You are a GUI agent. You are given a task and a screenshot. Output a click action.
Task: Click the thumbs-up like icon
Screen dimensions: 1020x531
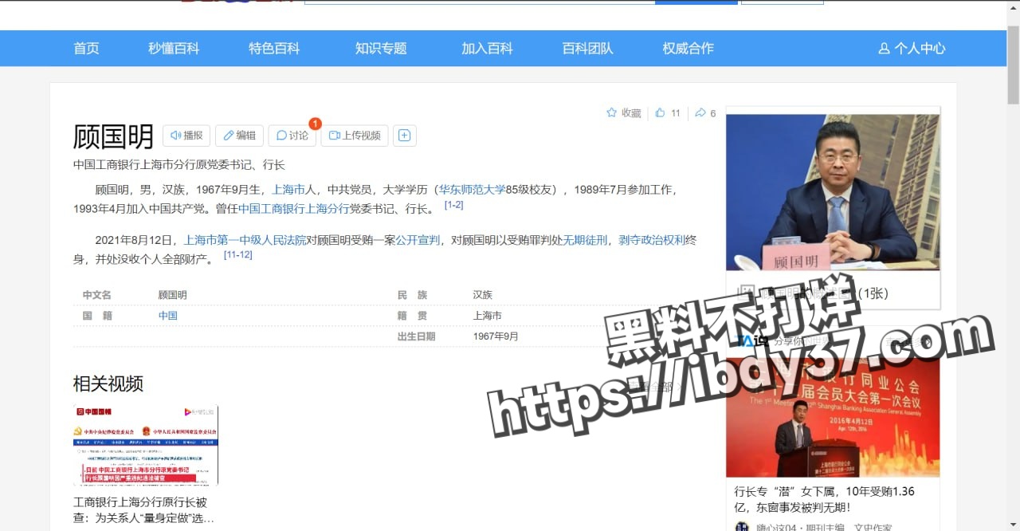pyautogui.click(x=660, y=113)
